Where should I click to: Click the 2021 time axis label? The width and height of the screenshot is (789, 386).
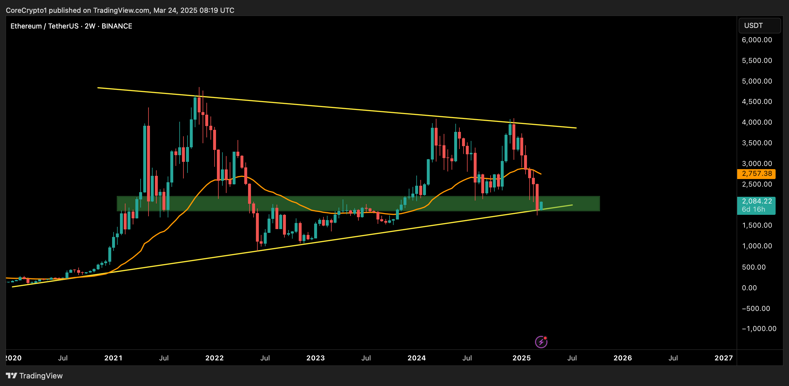click(113, 358)
